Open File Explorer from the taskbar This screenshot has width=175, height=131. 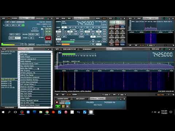pyautogui.click(x=41, y=112)
